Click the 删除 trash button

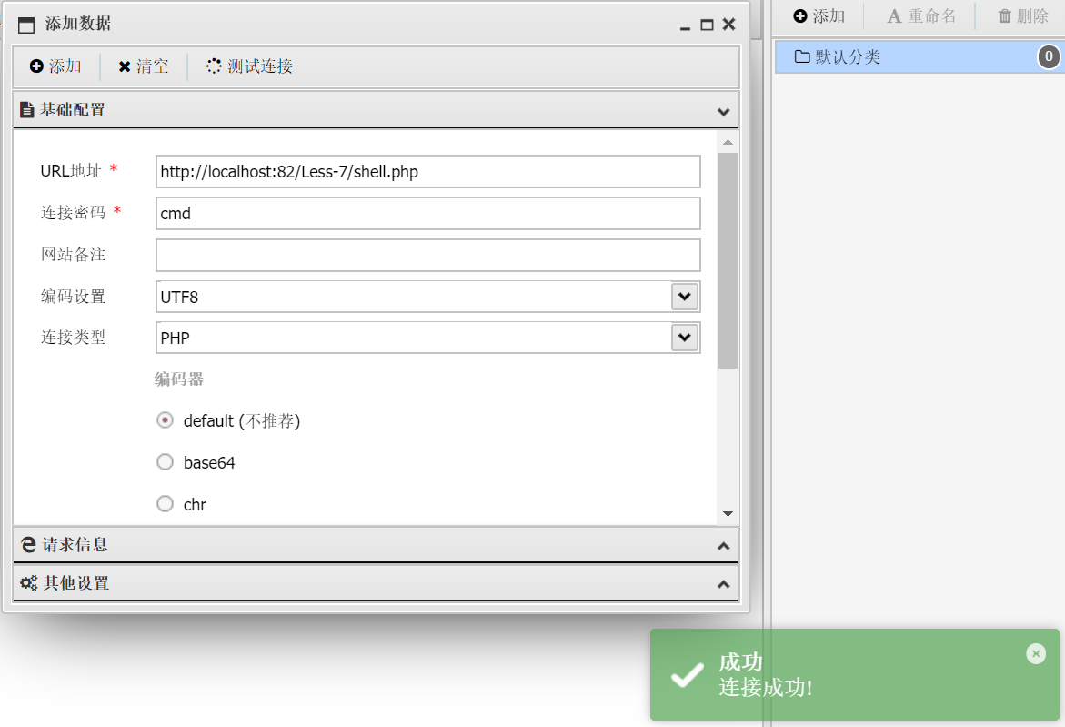[1022, 16]
